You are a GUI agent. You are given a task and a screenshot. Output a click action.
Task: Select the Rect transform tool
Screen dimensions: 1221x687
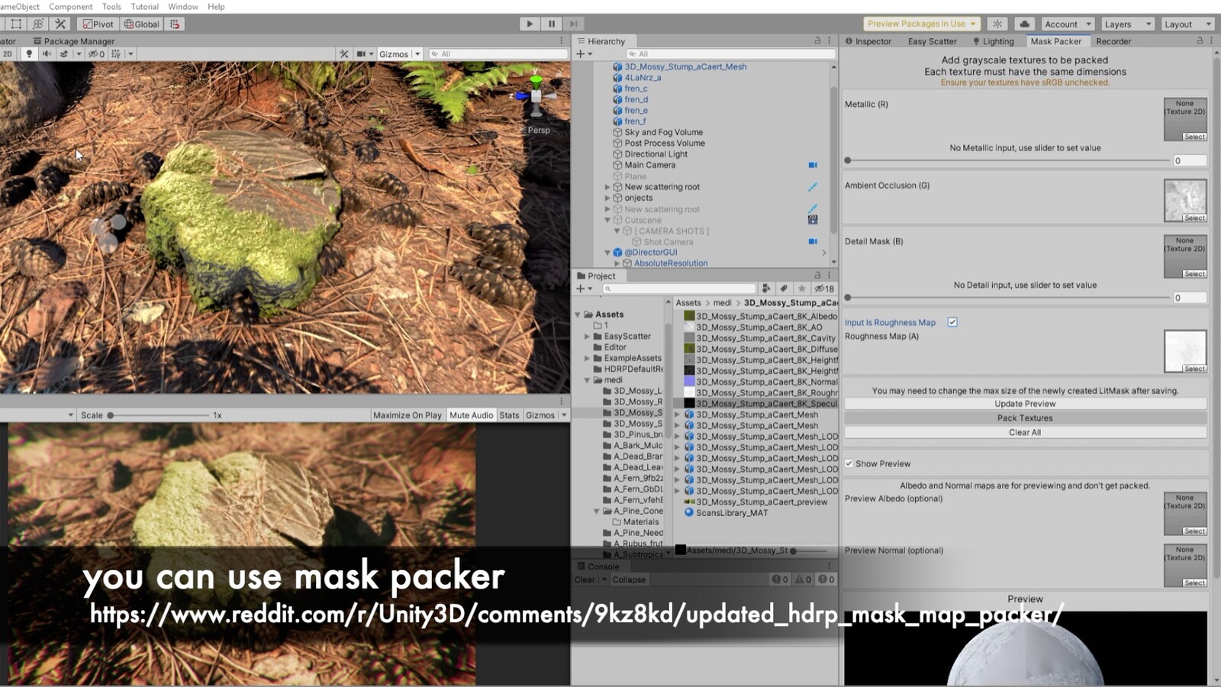coord(16,24)
